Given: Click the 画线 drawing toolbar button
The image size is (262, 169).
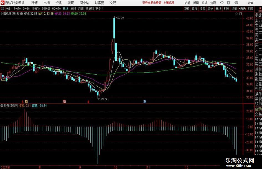Looking at the screenshot, I should click(218, 9).
